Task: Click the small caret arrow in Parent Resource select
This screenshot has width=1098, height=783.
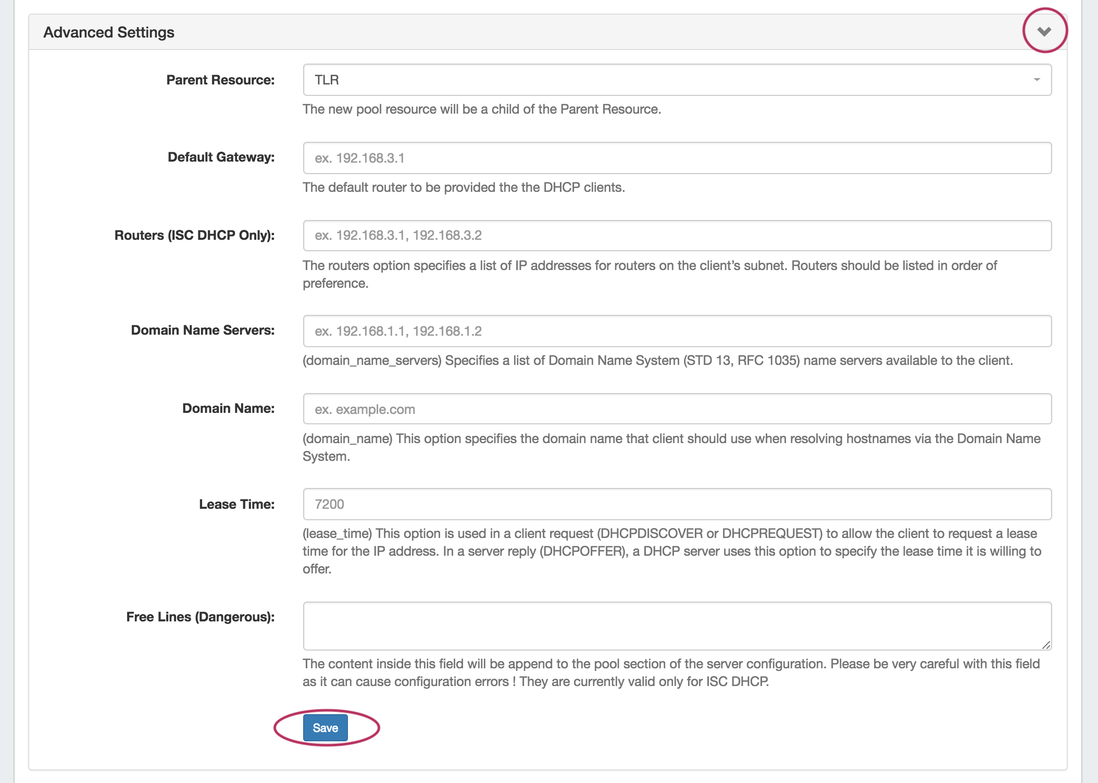Action: 1037,80
